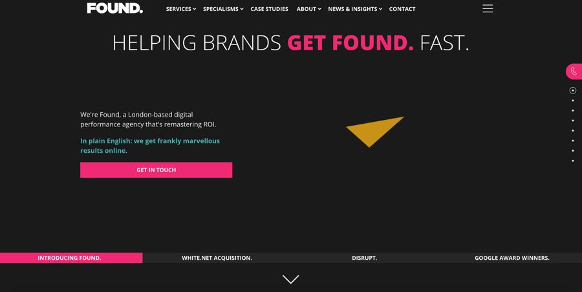This screenshot has height=292, width=582.
Task: Click the scroll-down chevron arrow at the bottom
Action: (x=290, y=279)
